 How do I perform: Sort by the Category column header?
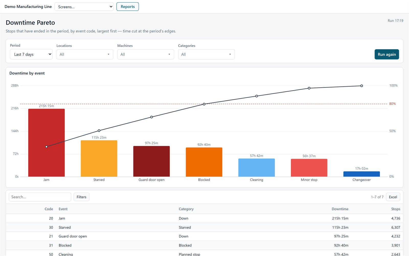tap(186, 209)
